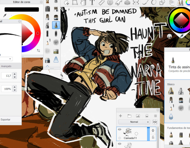Click the layers panel vertical scrollbar
Screen dimensions: 190x148
[158, 137]
